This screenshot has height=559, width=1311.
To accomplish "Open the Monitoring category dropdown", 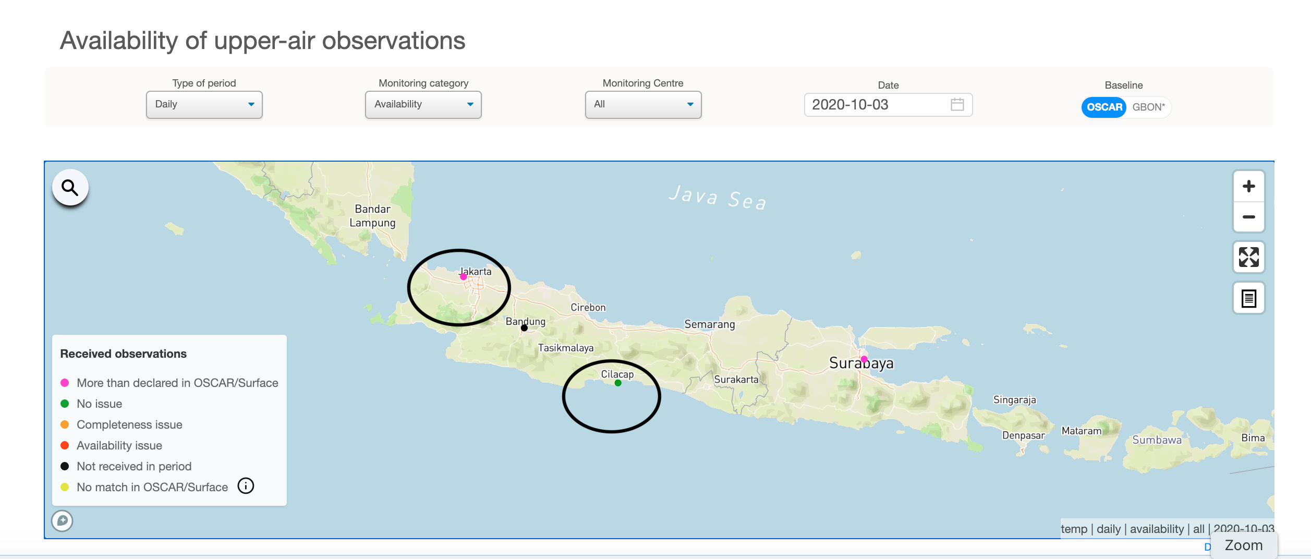I will [x=423, y=104].
